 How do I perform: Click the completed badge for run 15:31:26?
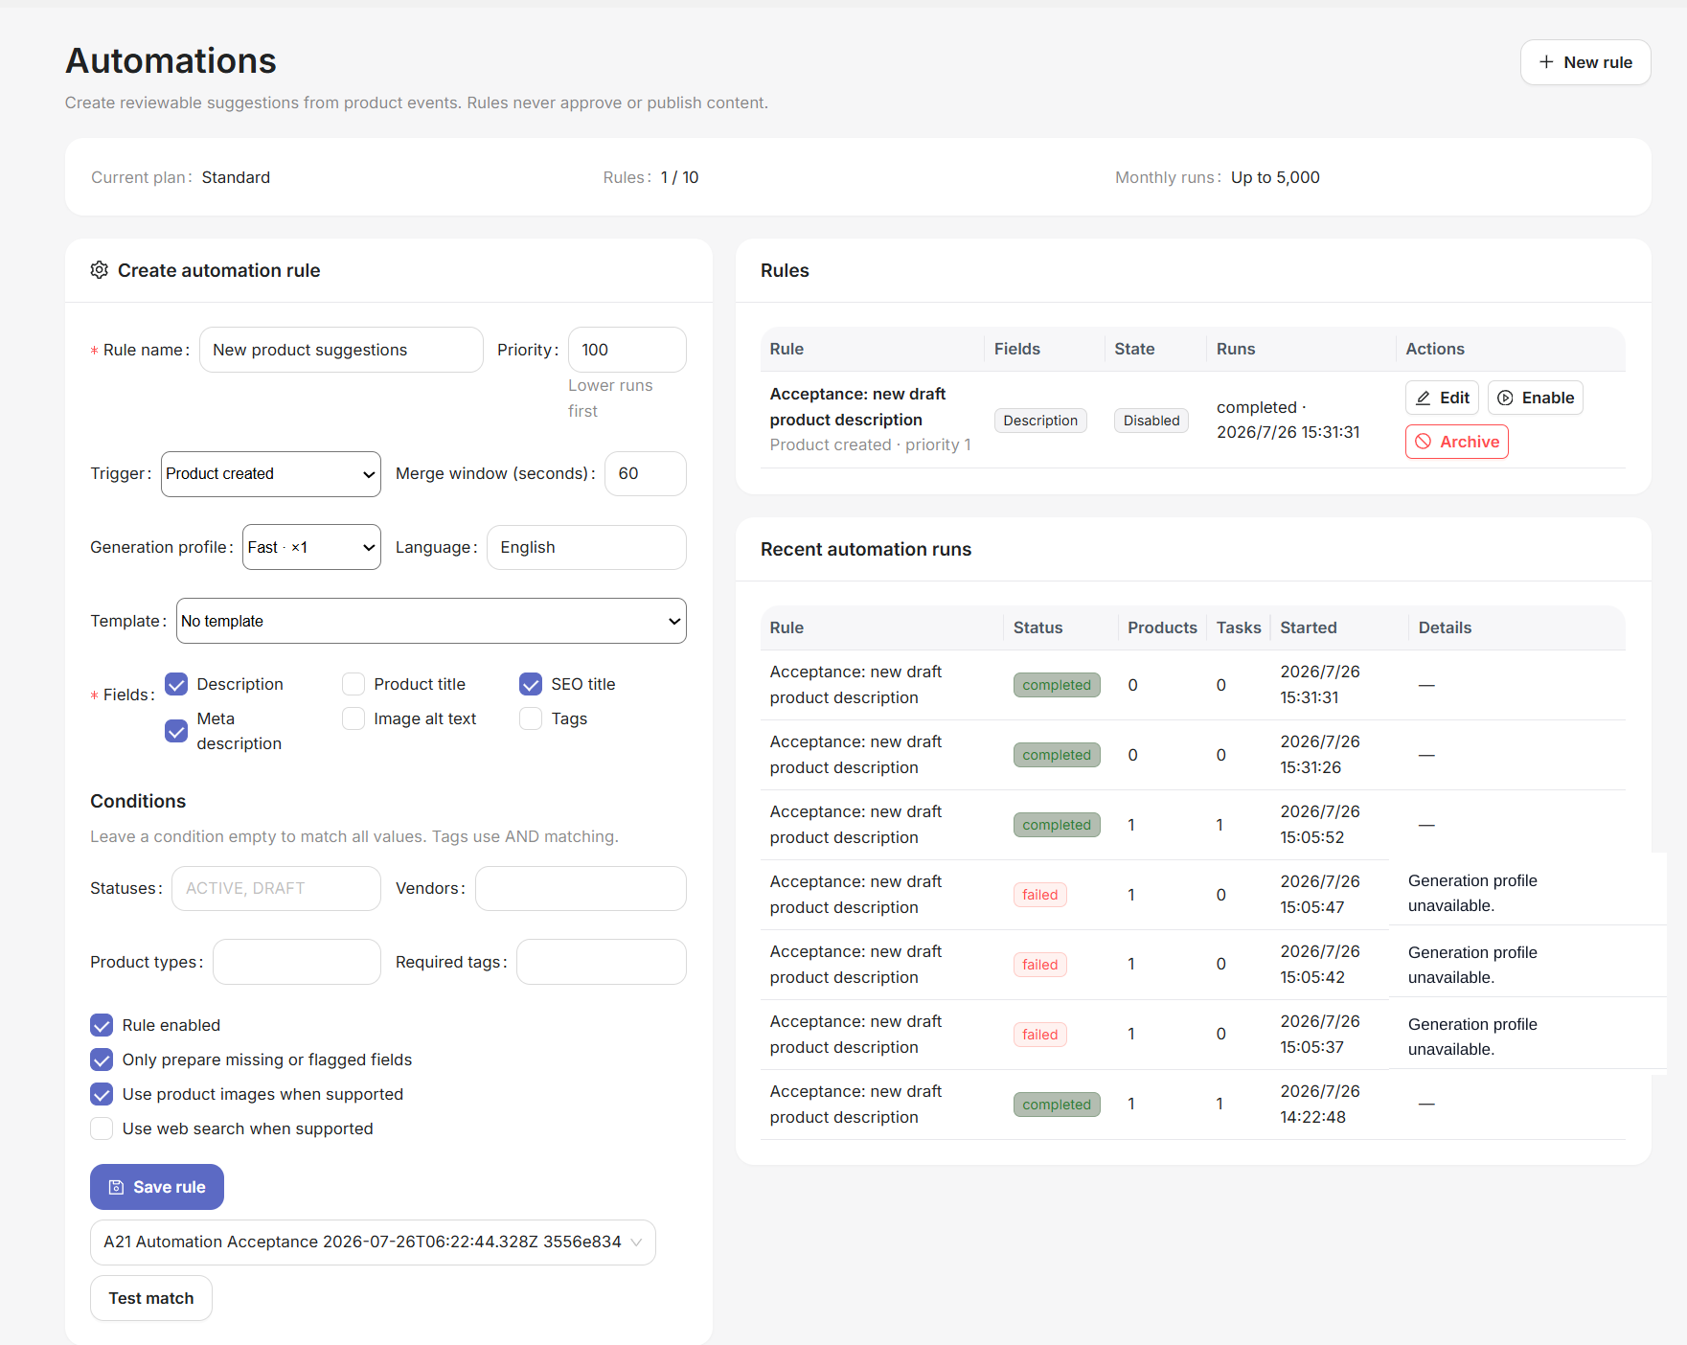(x=1057, y=755)
